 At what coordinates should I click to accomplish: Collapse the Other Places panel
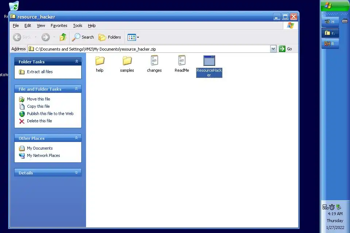tap(77, 138)
